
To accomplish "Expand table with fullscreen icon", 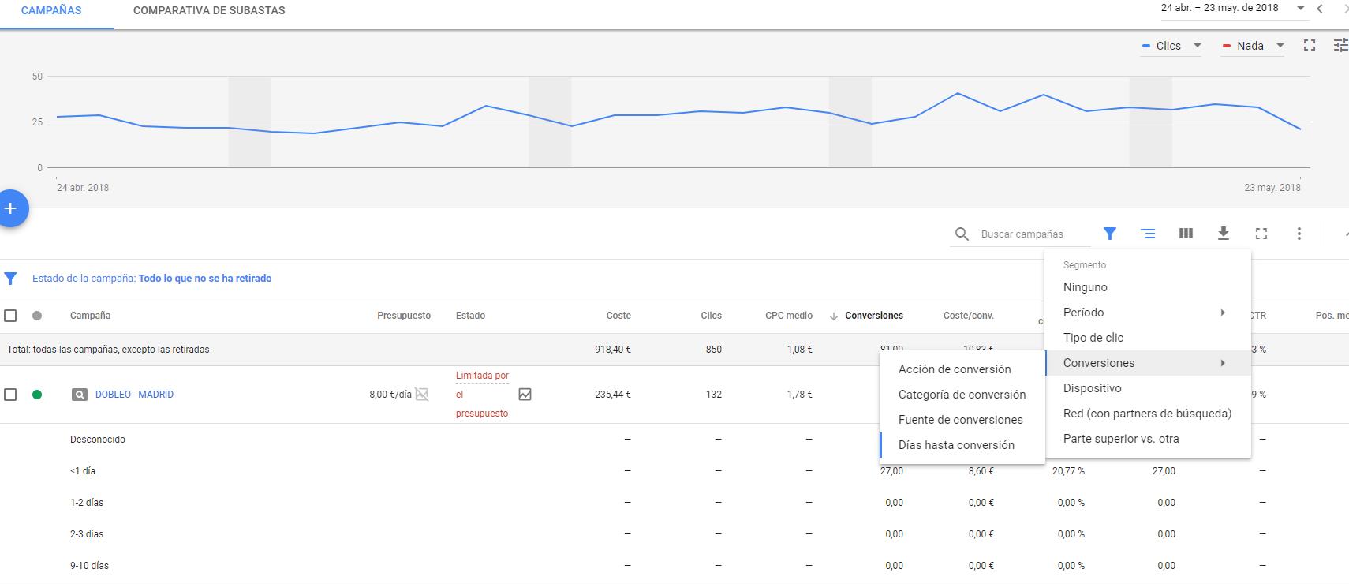I will pos(1261,234).
